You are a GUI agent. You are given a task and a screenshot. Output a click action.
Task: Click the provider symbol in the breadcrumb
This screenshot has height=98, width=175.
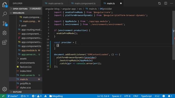point(106,9)
